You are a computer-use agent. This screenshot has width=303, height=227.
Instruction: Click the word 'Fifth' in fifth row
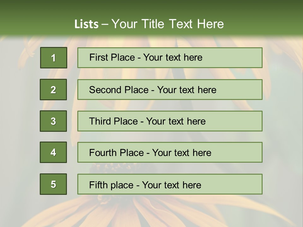[x=98, y=185]
